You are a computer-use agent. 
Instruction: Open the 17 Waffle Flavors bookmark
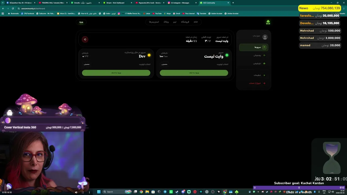[131, 14]
